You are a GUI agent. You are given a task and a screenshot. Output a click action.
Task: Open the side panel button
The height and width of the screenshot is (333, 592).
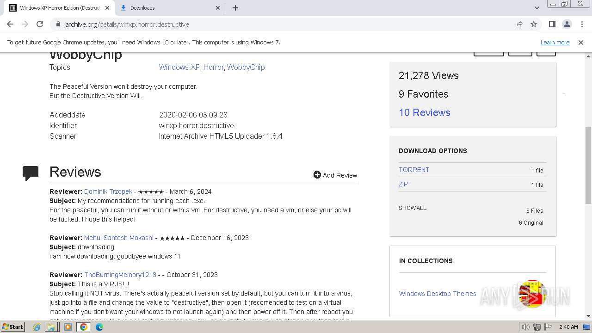pyautogui.click(x=552, y=24)
